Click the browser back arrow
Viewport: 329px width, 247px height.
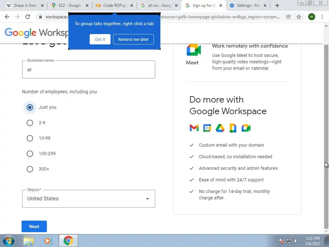(x=7, y=17)
